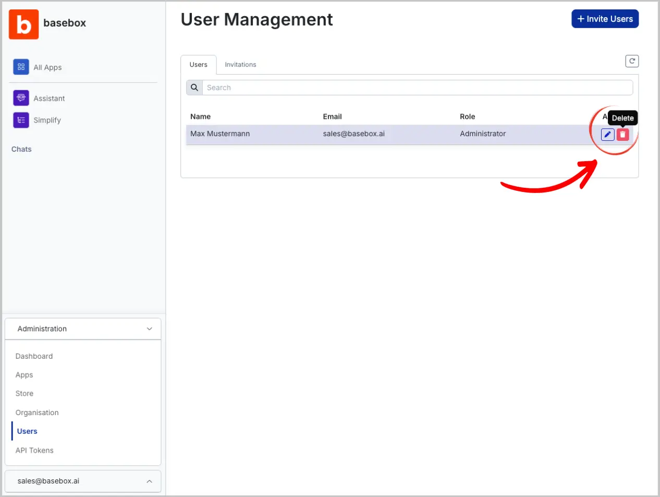Viewport: 660px width, 497px height.
Task: Click the pencil edit icon for Max Mustermann
Action: click(x=607, y=135)
